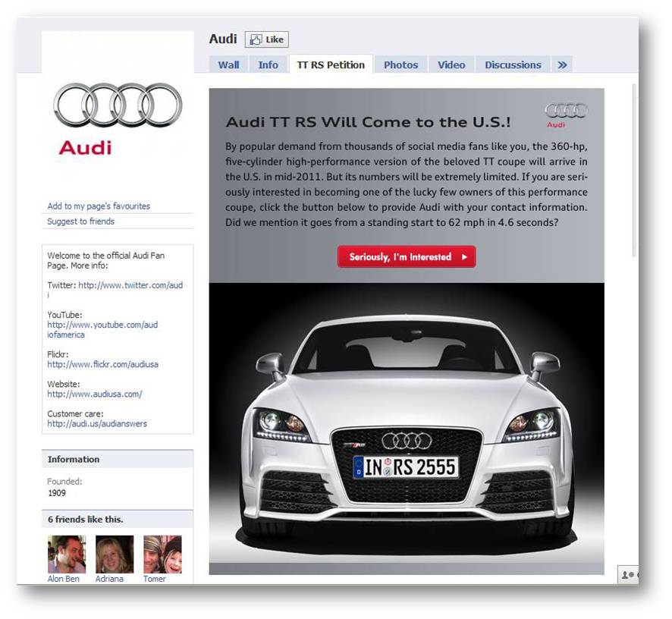This screenshot has width=672, height=619.
Task: Click Tomer's profile photo
Action: (x=162, y=555)
